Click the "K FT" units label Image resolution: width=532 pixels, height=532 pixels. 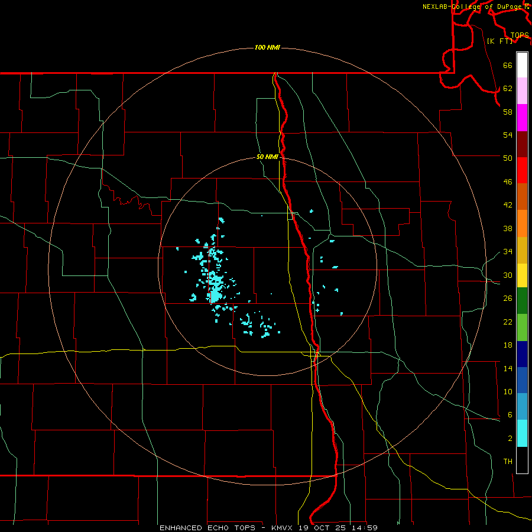499,41
